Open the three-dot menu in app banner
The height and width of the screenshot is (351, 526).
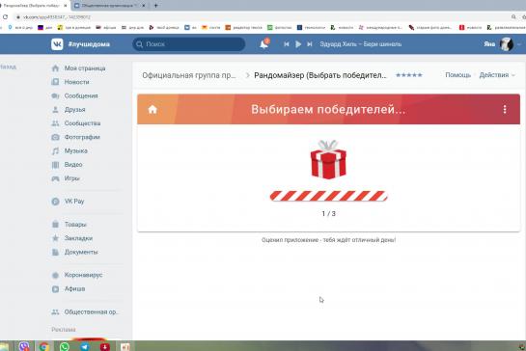click(x=505, y=109)
